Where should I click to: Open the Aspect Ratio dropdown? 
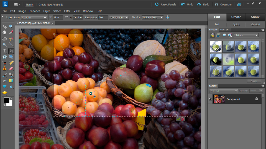pos(34,17)
